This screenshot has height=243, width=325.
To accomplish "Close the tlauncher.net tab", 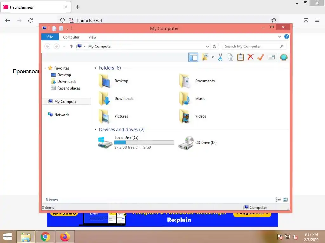I will tap(66, 7).
